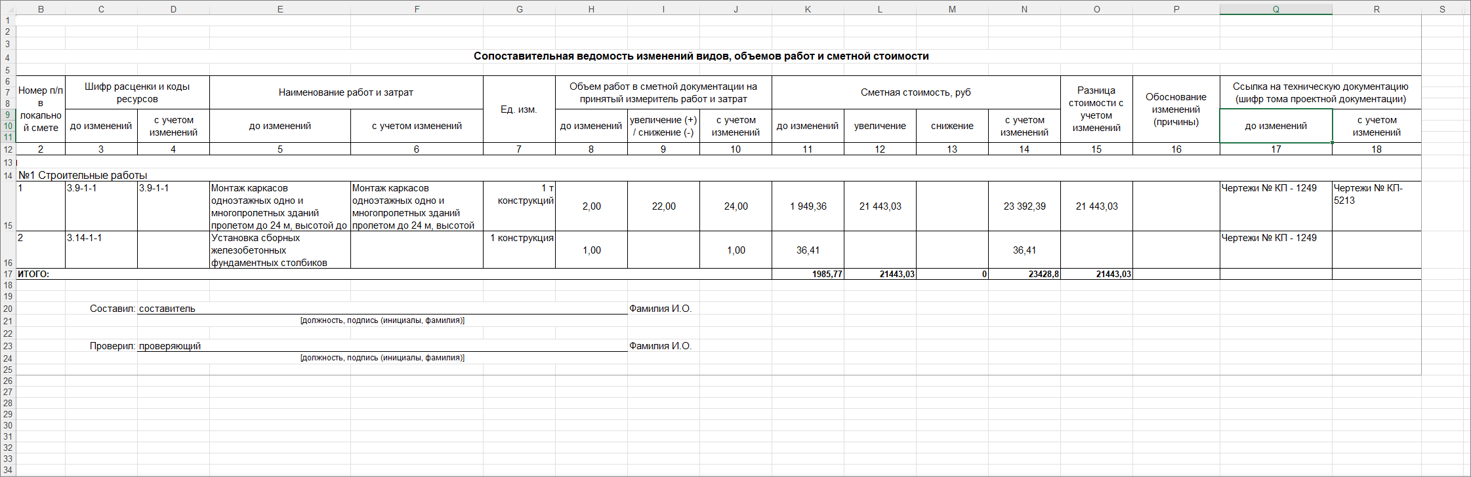Select the 'Установка сборных железобетонных фундаментных столбиков' cell

pos(280,250)
